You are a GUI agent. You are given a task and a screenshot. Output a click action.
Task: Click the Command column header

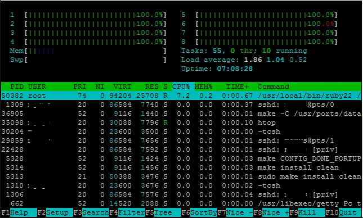click(x=274, y=87)
